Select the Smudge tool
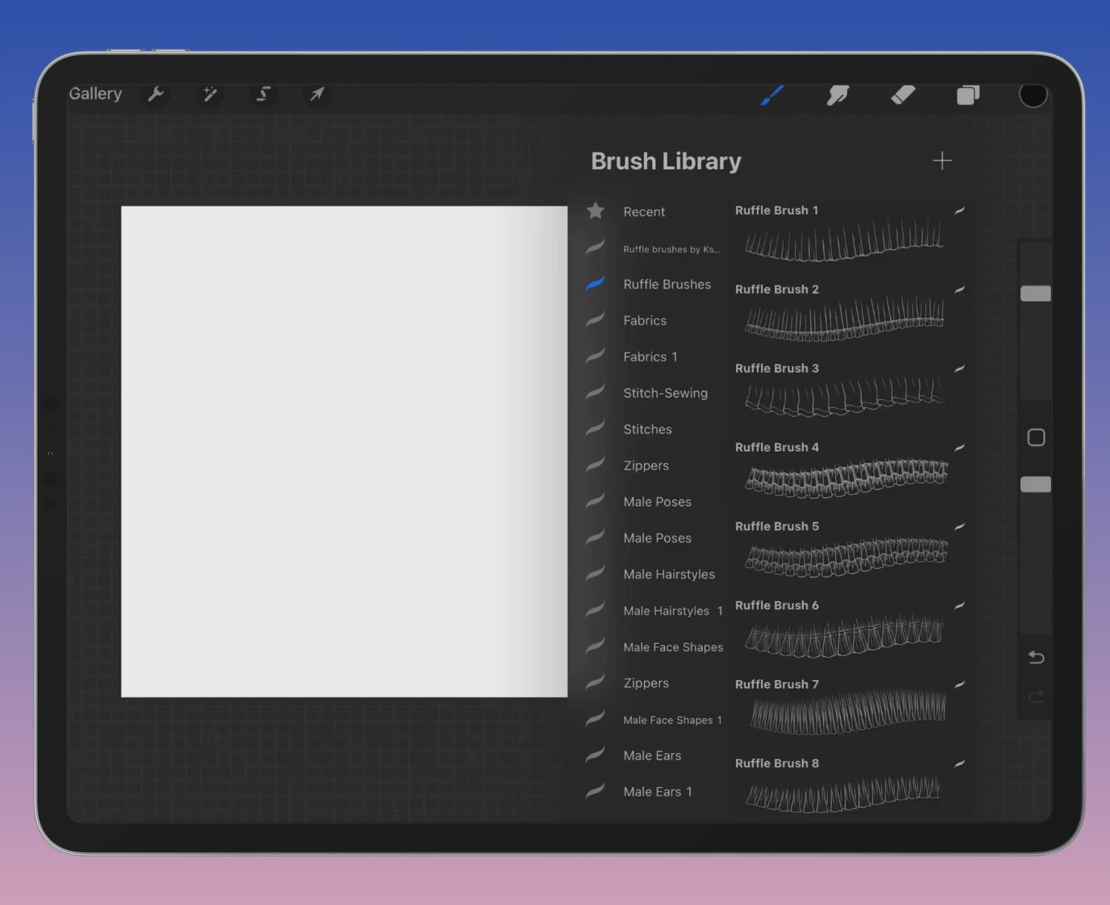 coord(838,95)
